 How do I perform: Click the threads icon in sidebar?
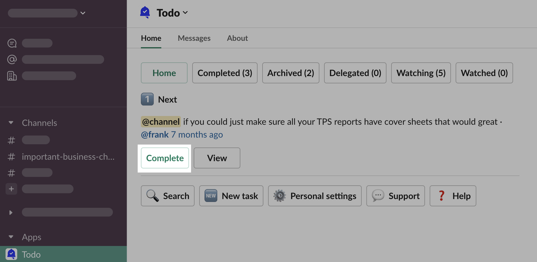[12, 43]
